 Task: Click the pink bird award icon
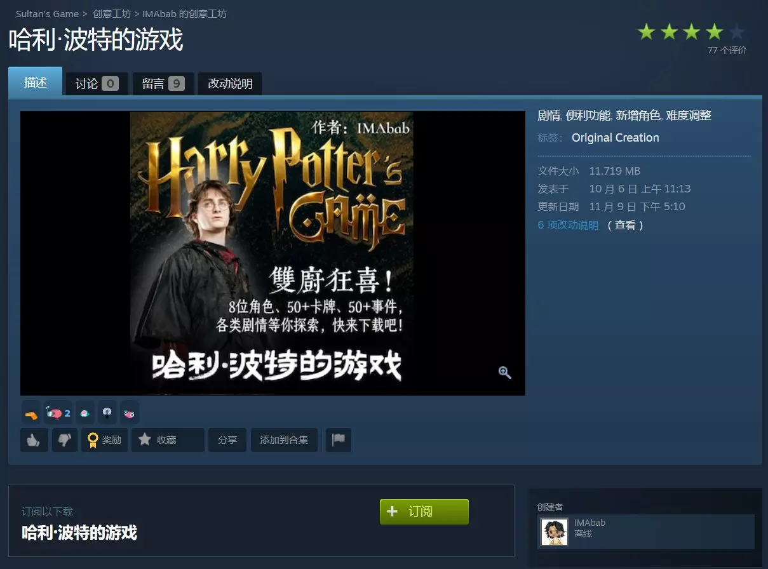tap(130, 413)
